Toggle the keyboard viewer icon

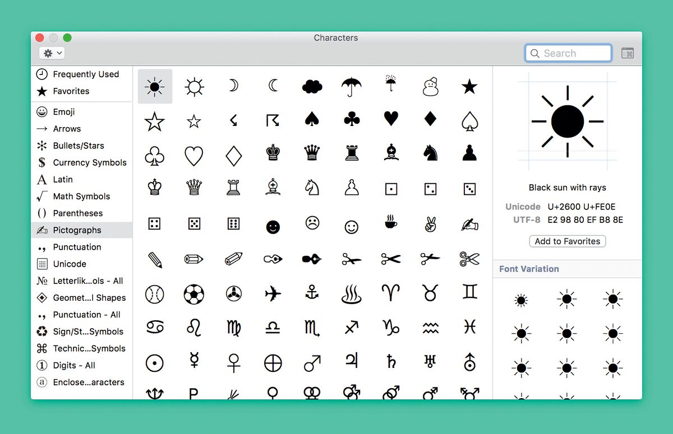click(627, 52)
